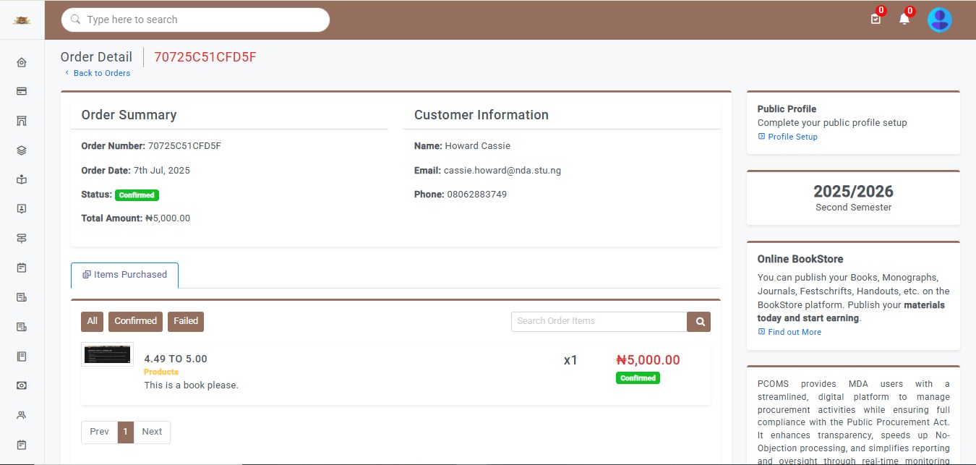Open the notifications bell icon
The width and height of the screenshot is (976, 465).
click(904, 20)
